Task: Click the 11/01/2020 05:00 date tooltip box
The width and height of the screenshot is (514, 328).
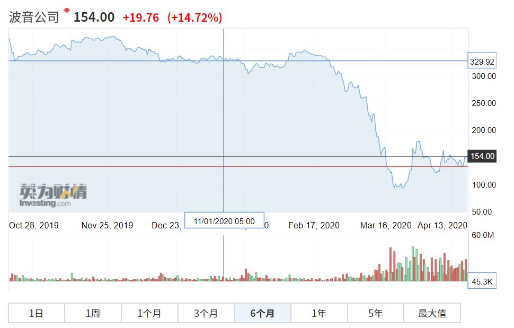Action: click(224, 219)
